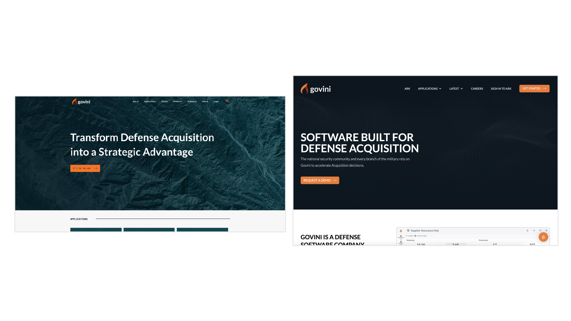This screenshot has height=321, width=571.
Task: Click the document icon in the hub header
Action: click(528, 230)
